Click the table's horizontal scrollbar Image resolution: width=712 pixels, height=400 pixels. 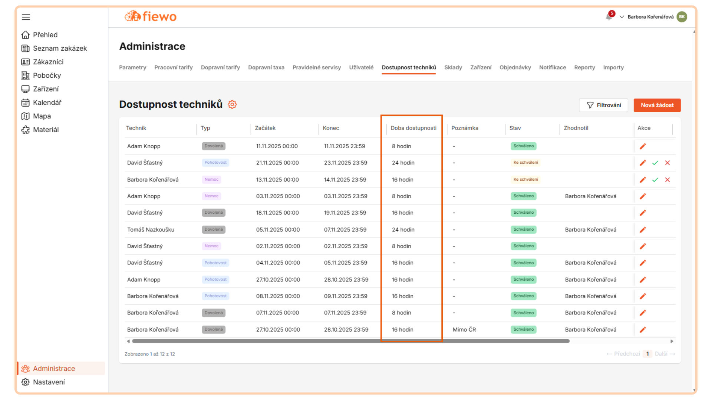click(x=350, y=341)
